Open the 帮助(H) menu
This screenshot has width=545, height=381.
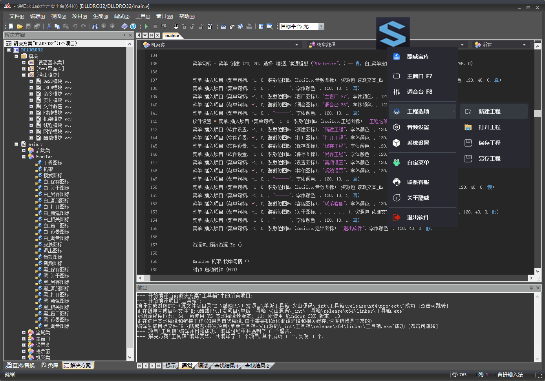187,16
